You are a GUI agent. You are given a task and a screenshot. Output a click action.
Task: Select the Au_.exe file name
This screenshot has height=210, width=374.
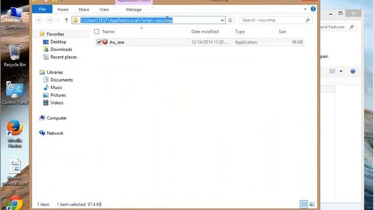pos(117,42)
